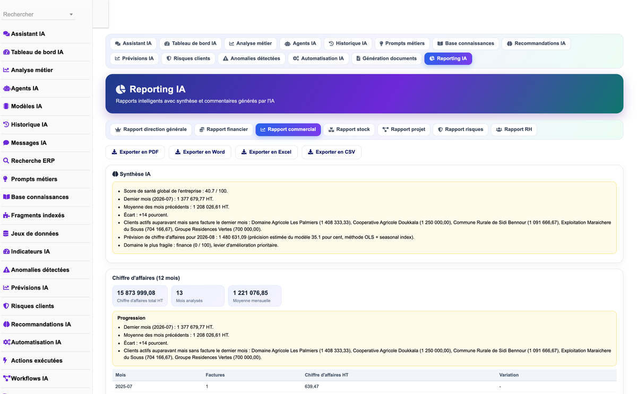Open the Prévisions IA sidebar link
The image size is (637, 394).
point(45,288)
